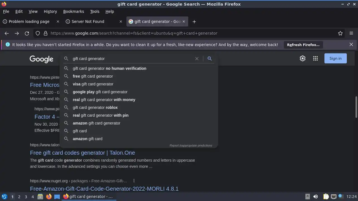Go to Google homepage via logo
Viewport: 358px width, 201px height.
(x=41, y=59)
